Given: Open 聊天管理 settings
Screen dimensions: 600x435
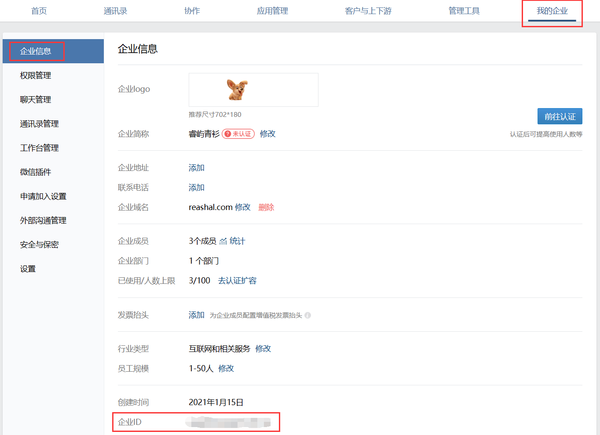Looking at the screenshot, I should [x=34, y=99].
